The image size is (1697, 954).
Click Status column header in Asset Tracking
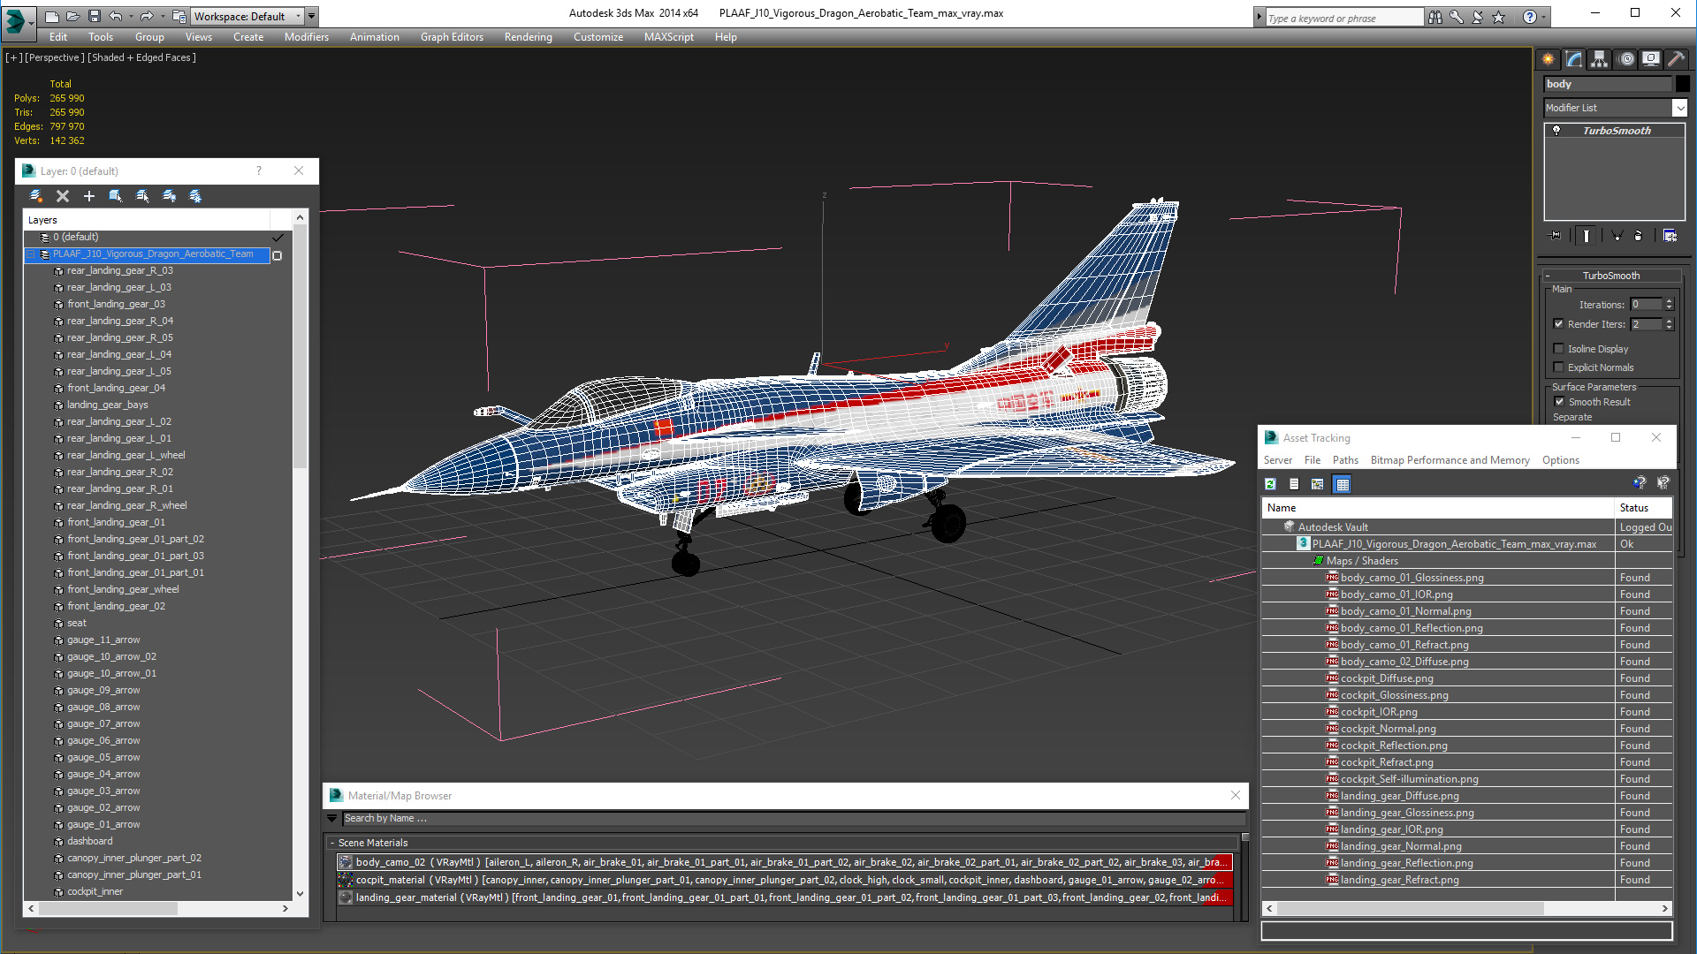click(1643, 508)
